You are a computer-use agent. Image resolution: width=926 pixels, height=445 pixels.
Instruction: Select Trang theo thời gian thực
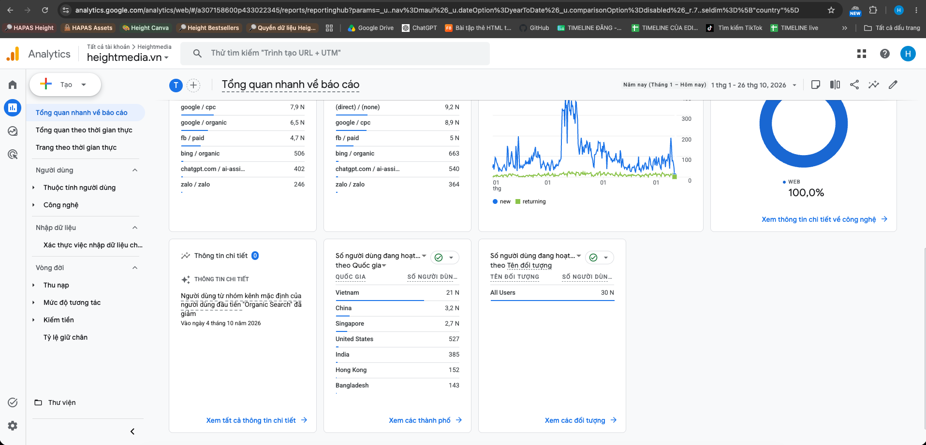[x=76, y=147]
